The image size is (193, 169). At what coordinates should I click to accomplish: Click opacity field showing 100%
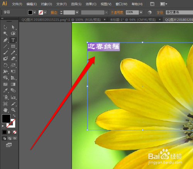click(132, 12)
